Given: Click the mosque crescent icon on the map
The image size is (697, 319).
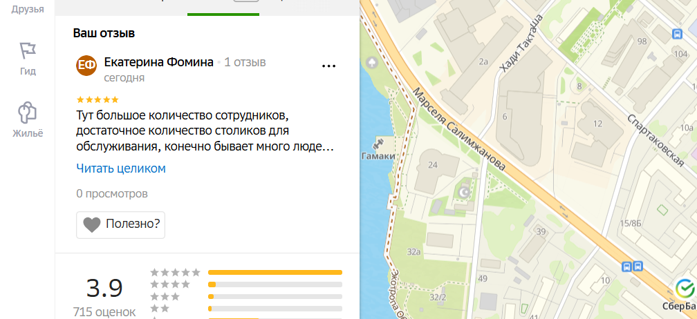Looking at the screenshot, I should pyautogui.click(x=463, y=192).
